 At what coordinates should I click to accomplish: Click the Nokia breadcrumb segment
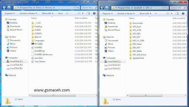39,8
